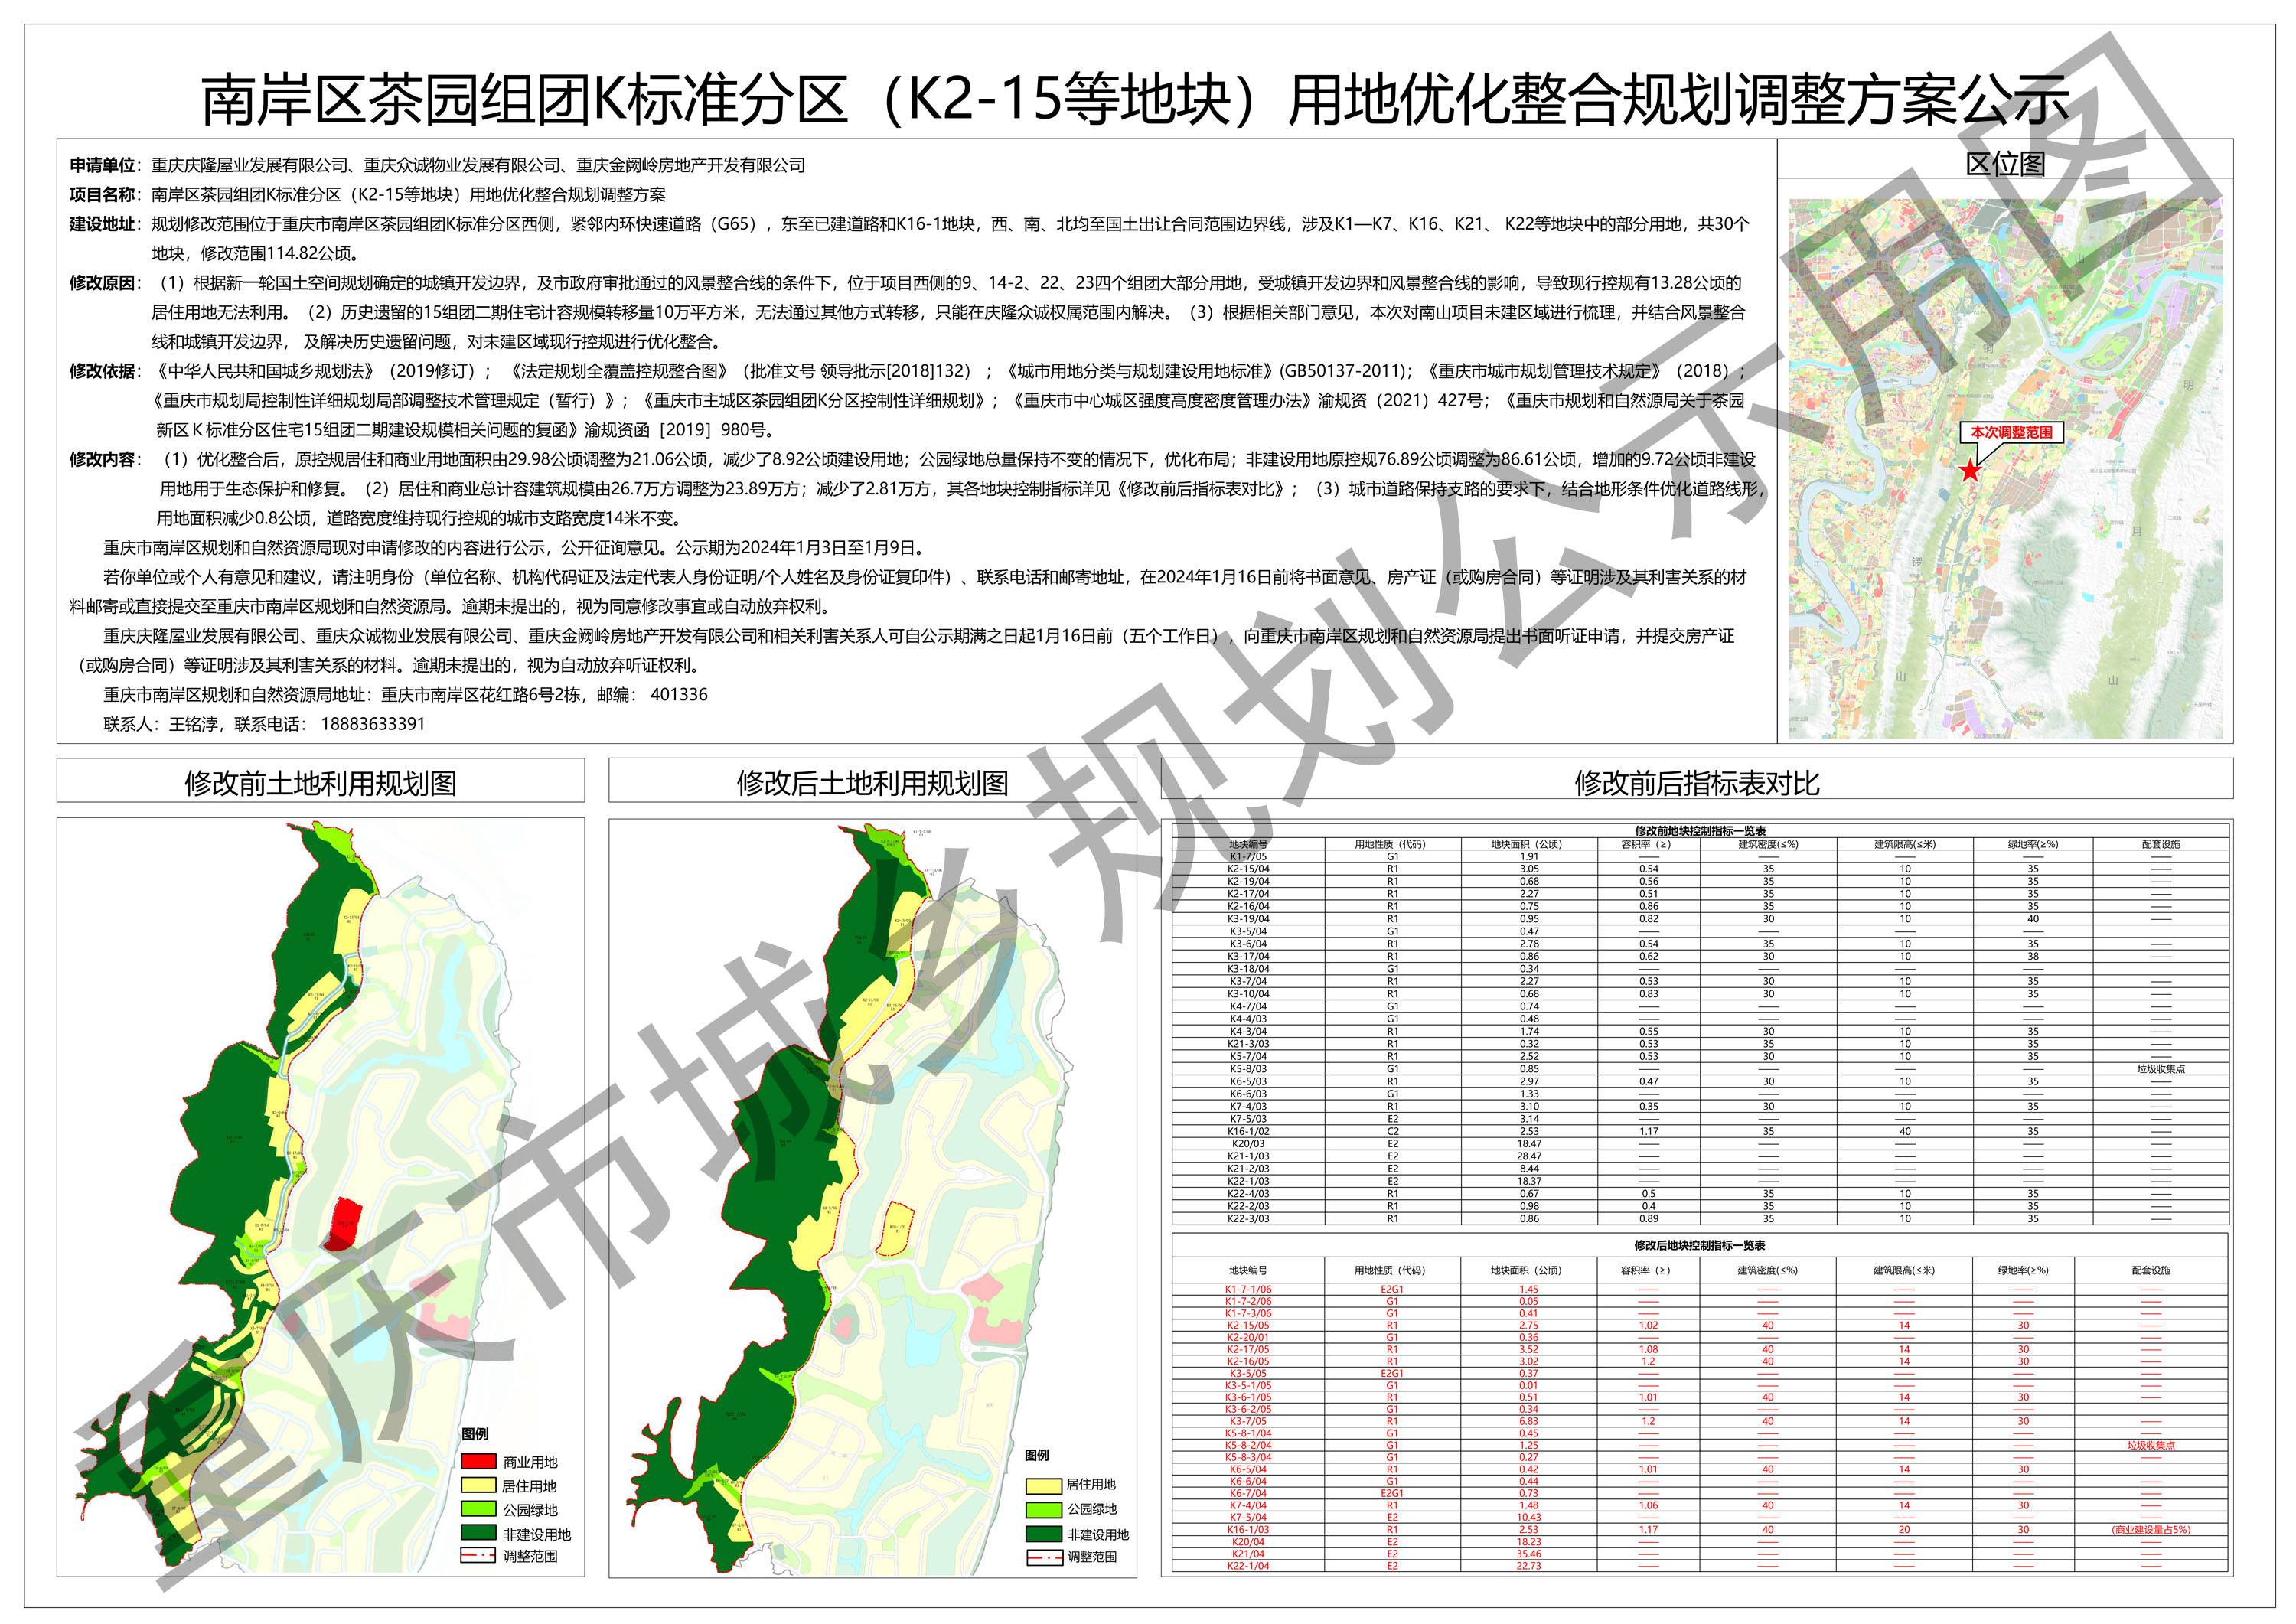Click dashed 调整范围 symbol in after-map legend

(1044, 1557)
